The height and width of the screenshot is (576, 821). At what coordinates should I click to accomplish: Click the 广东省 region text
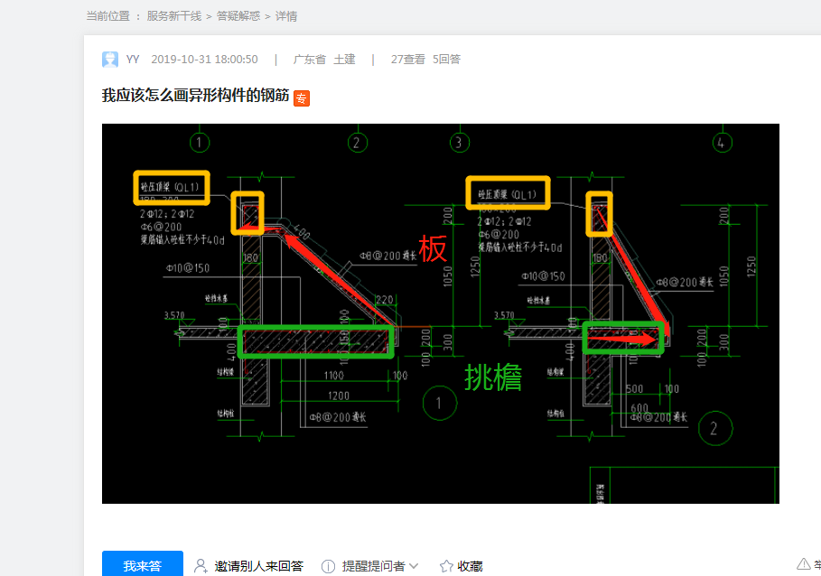310,59
